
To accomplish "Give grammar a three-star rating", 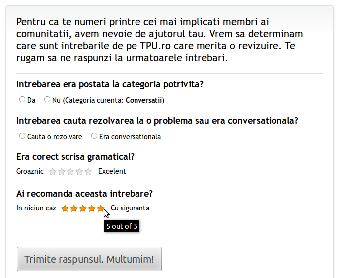I will [x=70, y=172].
